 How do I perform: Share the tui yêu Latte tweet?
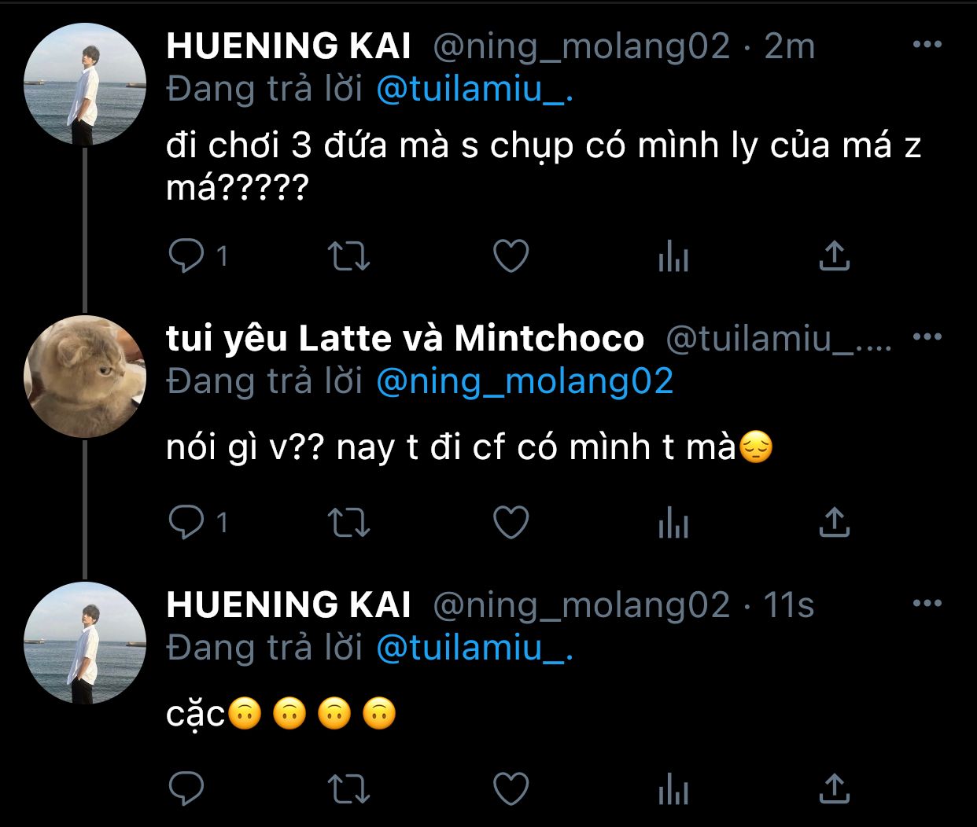click(x=835, y=523)
